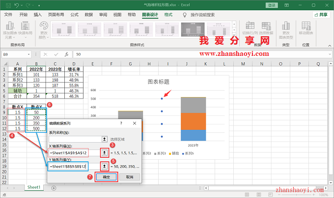Click 取消 cancel button in dialog
The width and height of the screenshot is (334, 198).
tap(130, 177)
